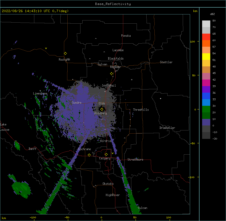The width and height of the screenshot is (226, 221).
Task: Click the -100 tick on the horizontal axis
Action: click(33, 217)
